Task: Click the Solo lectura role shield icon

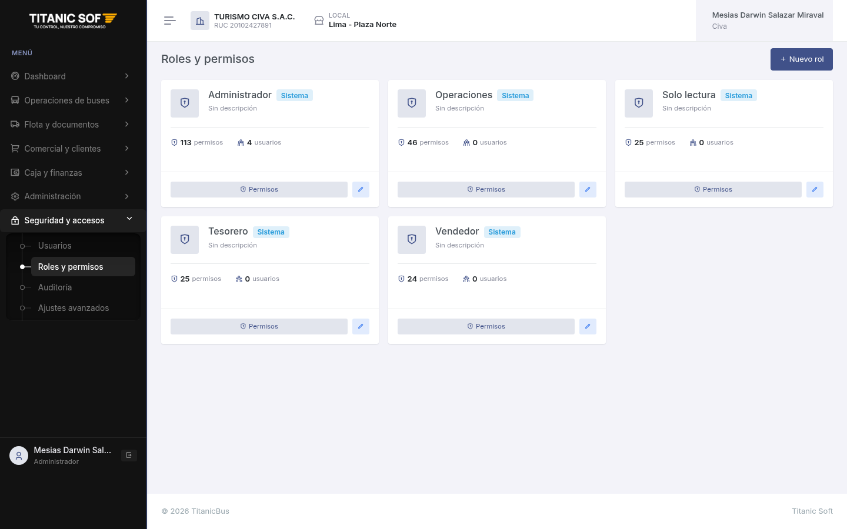Action: [639, 103]
